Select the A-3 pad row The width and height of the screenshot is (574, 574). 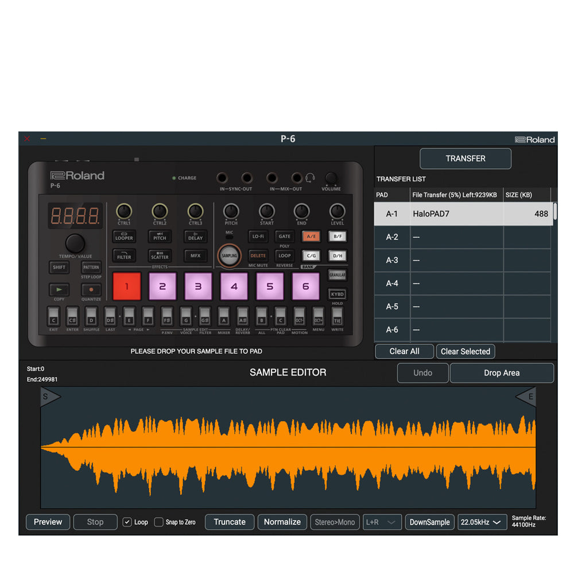click(x=462, y=260)
